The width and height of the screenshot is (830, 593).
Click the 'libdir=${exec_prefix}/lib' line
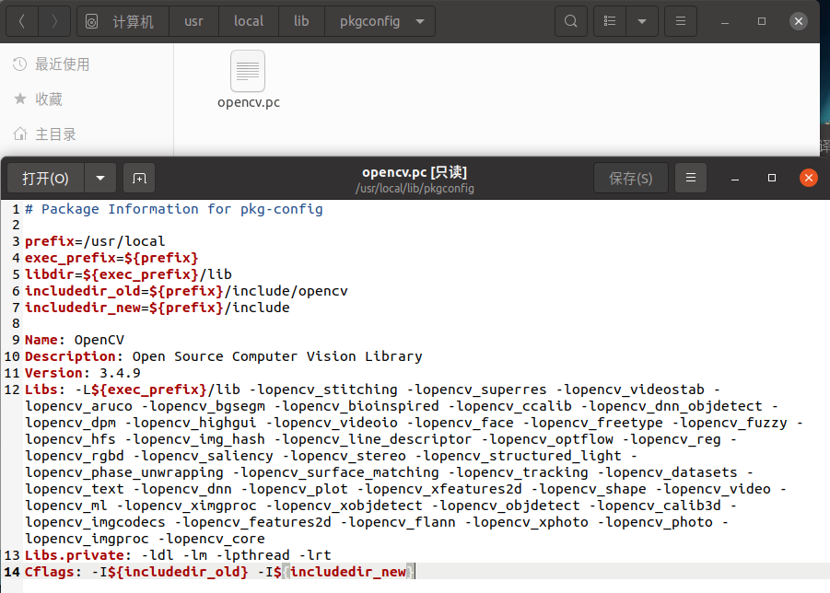point(128,274)
